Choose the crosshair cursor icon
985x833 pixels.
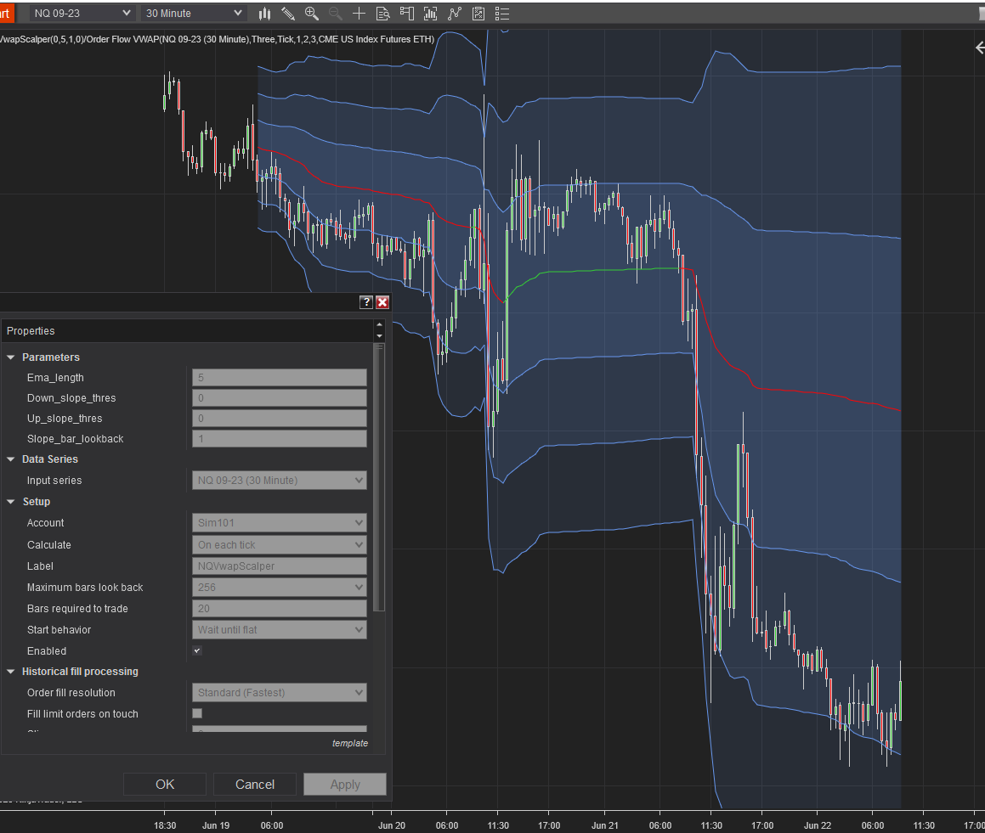[359, 14]
